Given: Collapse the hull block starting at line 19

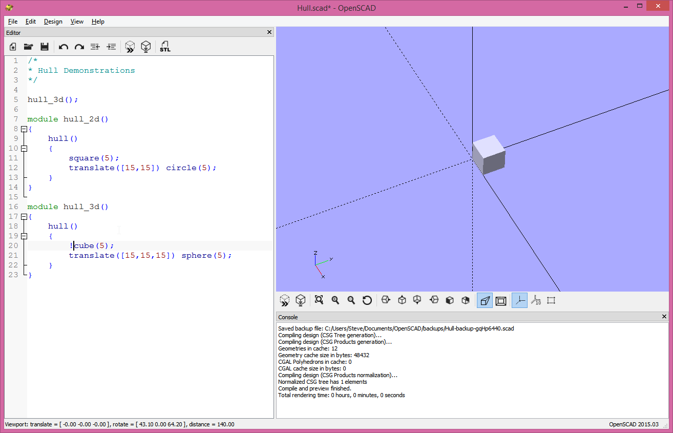Looking at the screenshot, I should pyautogui.click(x=24, y=236).
